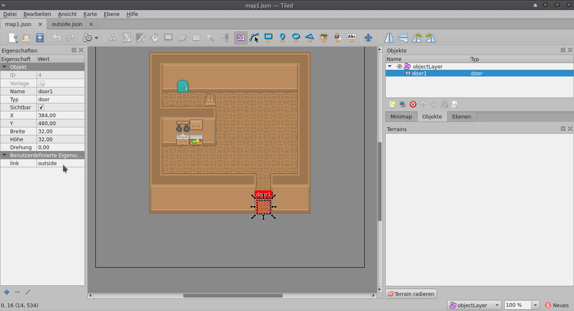Image resolution: width=574 pixels, height=311 pixels.
Task: Switch to the Ebenen tab
Action: point(462,116)
